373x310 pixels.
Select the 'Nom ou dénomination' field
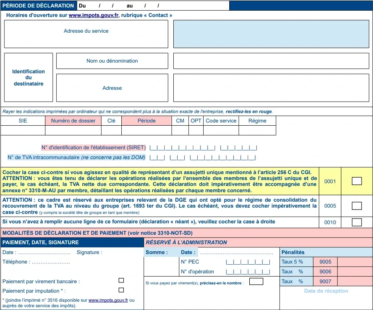coord(112,61)
